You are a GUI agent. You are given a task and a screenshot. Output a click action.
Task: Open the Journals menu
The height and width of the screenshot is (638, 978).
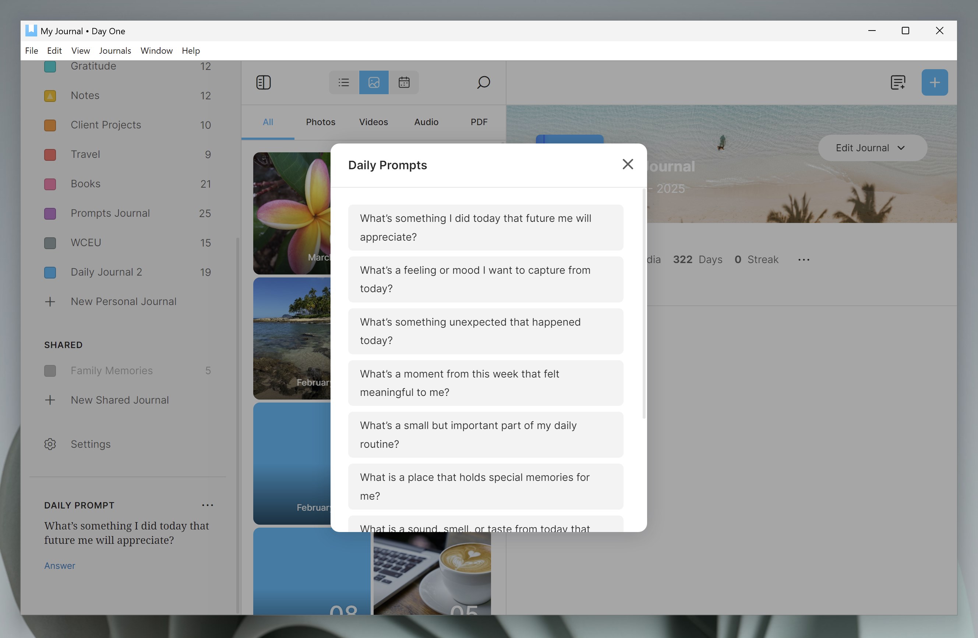point(114,50)
